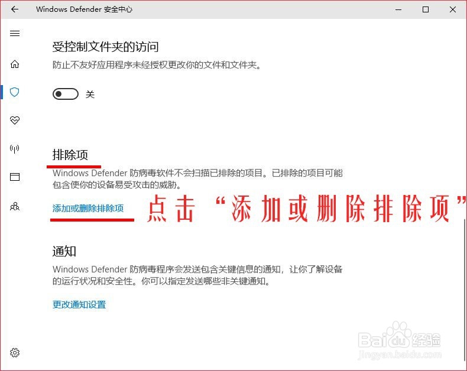Click the notification description about 防病毒程序会发送
This screenshot has width=467, height=371.
coord(197,275)
